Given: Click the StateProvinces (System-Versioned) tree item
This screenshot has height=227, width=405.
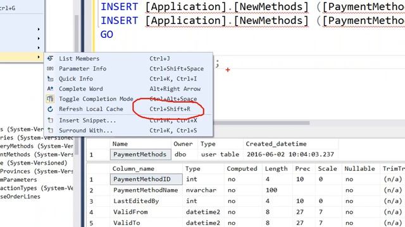Looking at the screenshot, I should click(37, 172).
